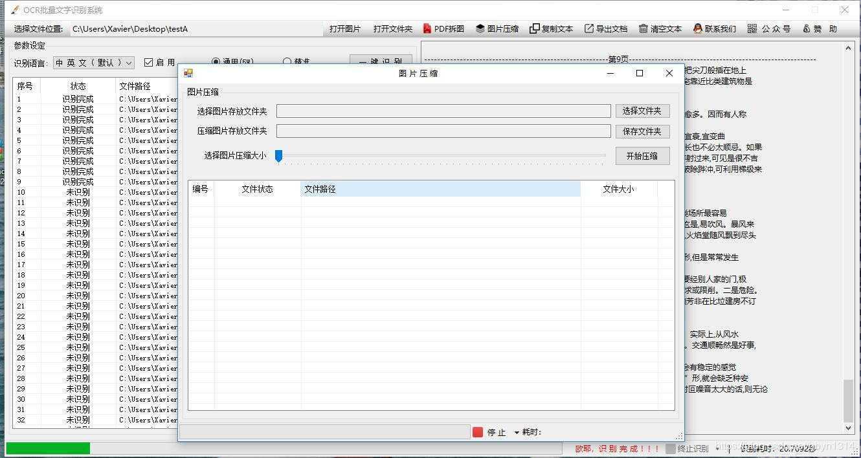Adjust the 图片压缩大小 slider handle

(x=279, y=156)
